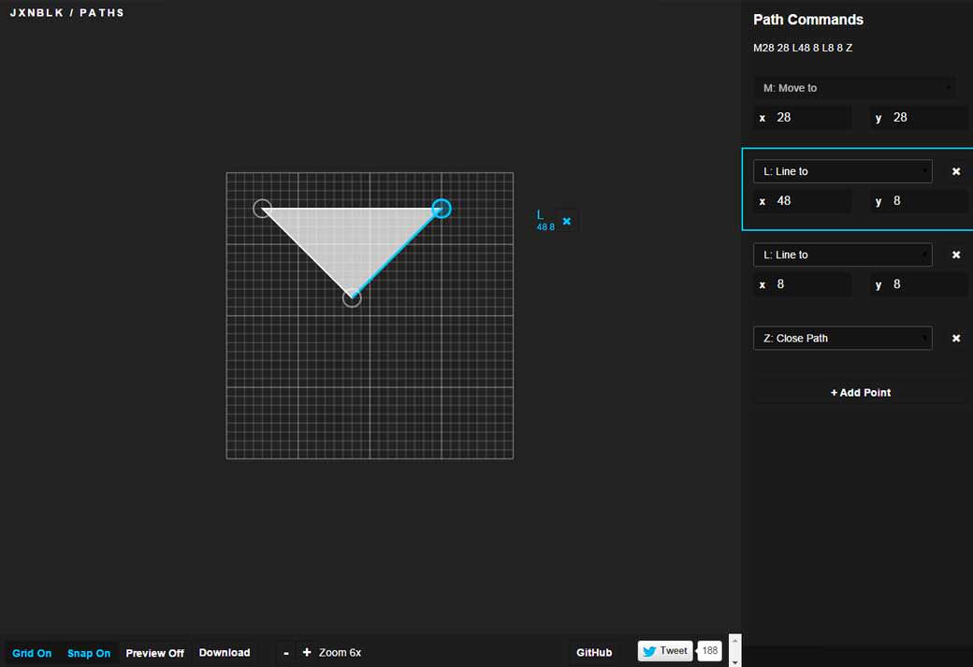Click the Add Point button
This screenshot has height=667, width=973.
click(860, 392)
